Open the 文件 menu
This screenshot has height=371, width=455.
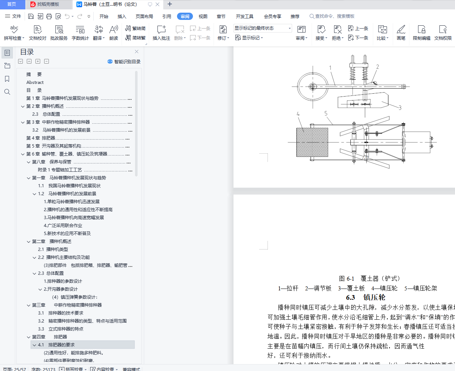tap(13, 16)
